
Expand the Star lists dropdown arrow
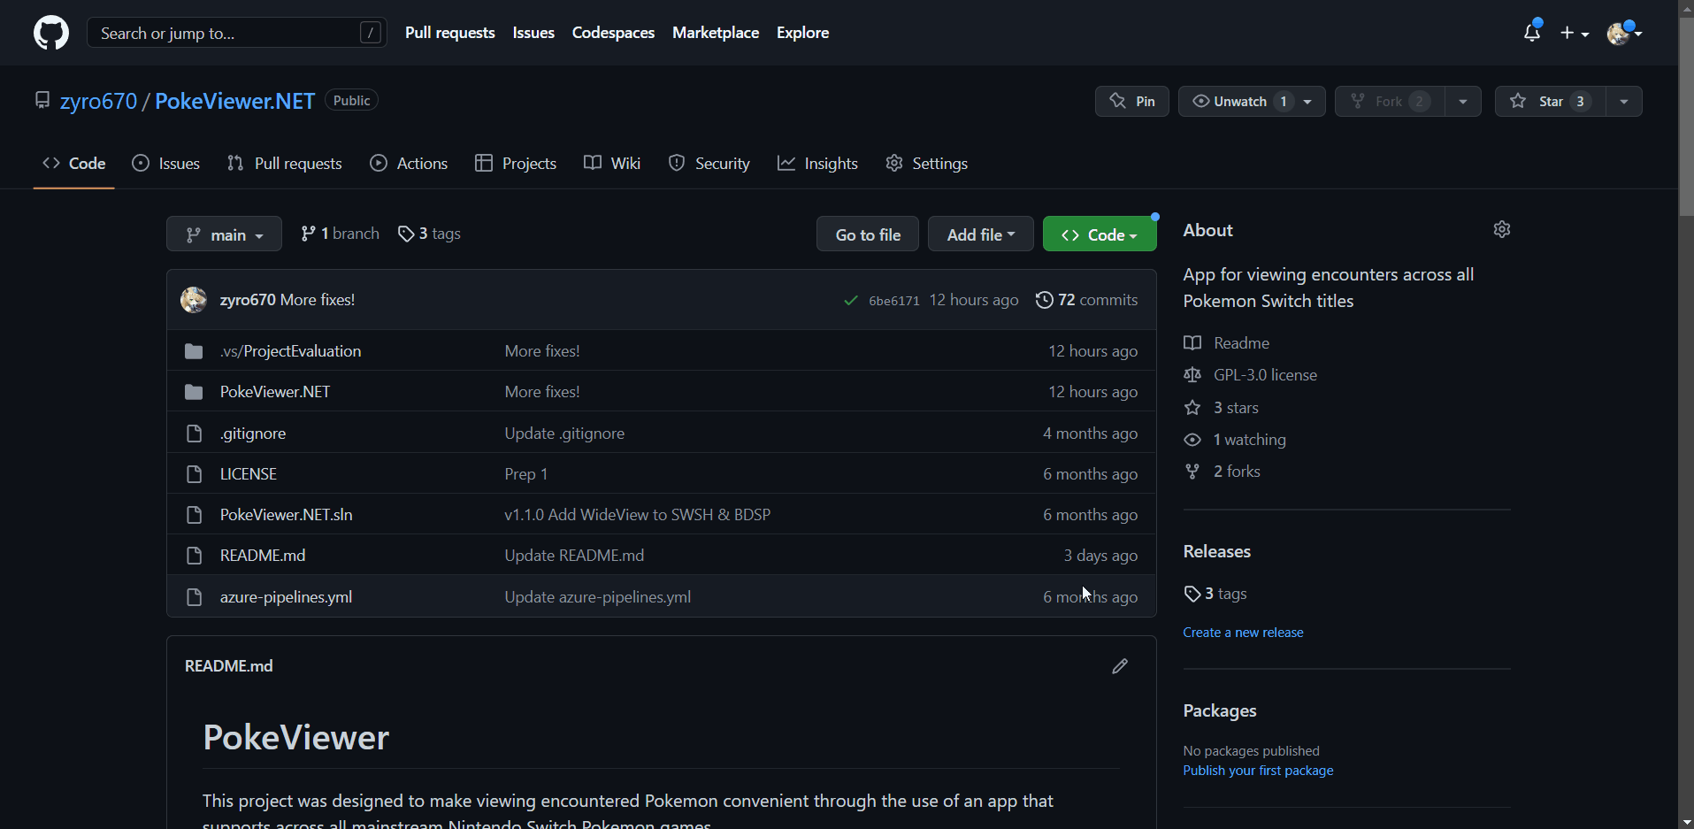click(x=1624, y=102)
